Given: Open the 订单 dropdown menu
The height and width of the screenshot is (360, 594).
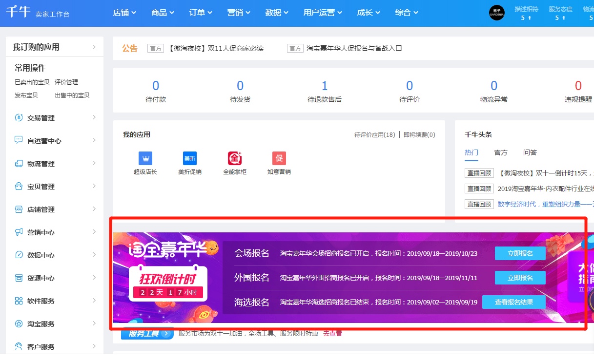Looking at the screenshot, I should [x=201, y=13].
